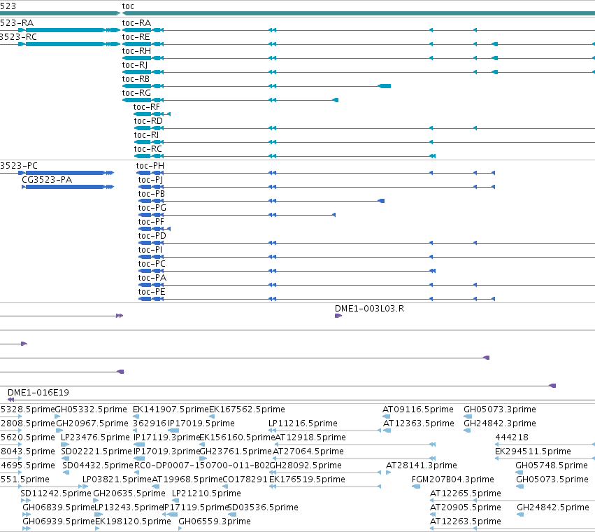Select EST label GH05073.3prime

(x=500, y=409)
